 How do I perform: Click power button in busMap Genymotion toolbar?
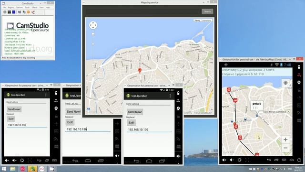(x=299, y=160)
